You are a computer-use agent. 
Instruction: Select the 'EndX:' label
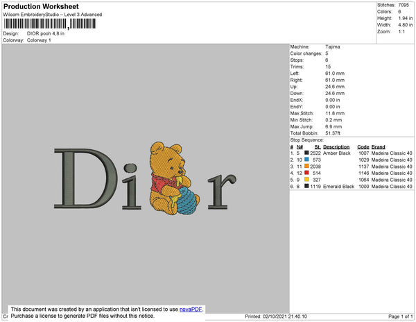(x=297, y=100)
